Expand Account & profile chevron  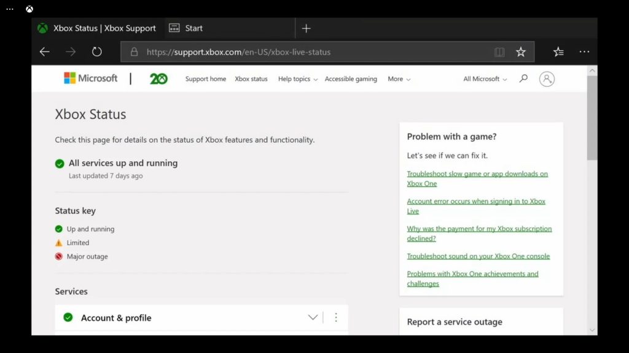click(x=313, y=317)
